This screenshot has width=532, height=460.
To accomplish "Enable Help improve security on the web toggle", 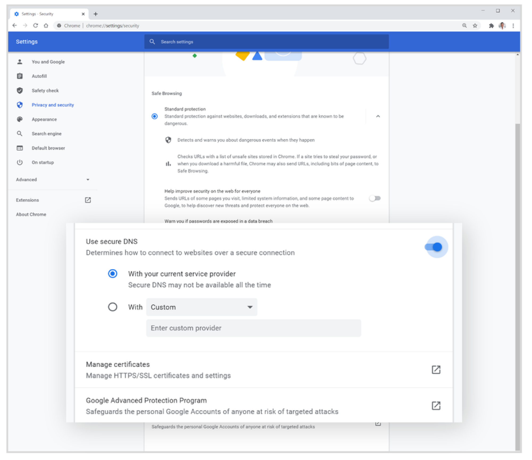I will click(x=375, y=198).
